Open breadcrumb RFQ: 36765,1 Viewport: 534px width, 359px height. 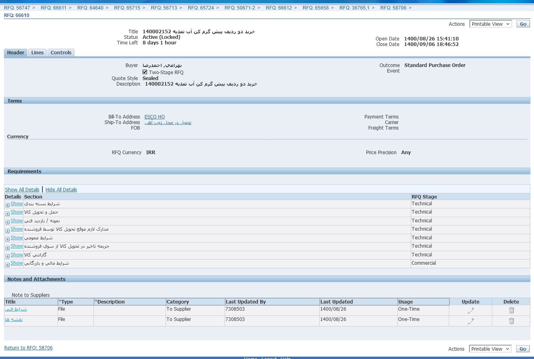(x=355, y=8)
